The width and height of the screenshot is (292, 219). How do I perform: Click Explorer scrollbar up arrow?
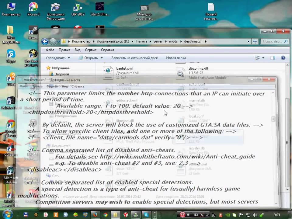point(287,65)
